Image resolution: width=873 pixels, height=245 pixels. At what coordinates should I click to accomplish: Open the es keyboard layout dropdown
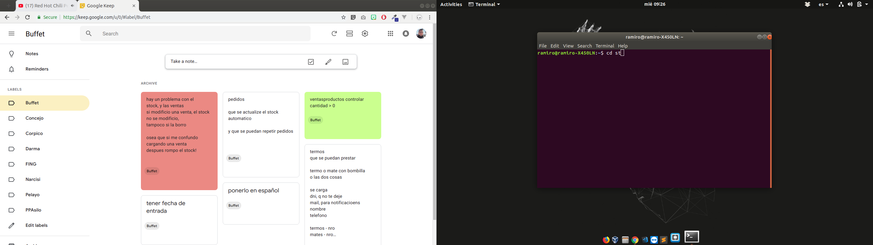coord(823,4)
